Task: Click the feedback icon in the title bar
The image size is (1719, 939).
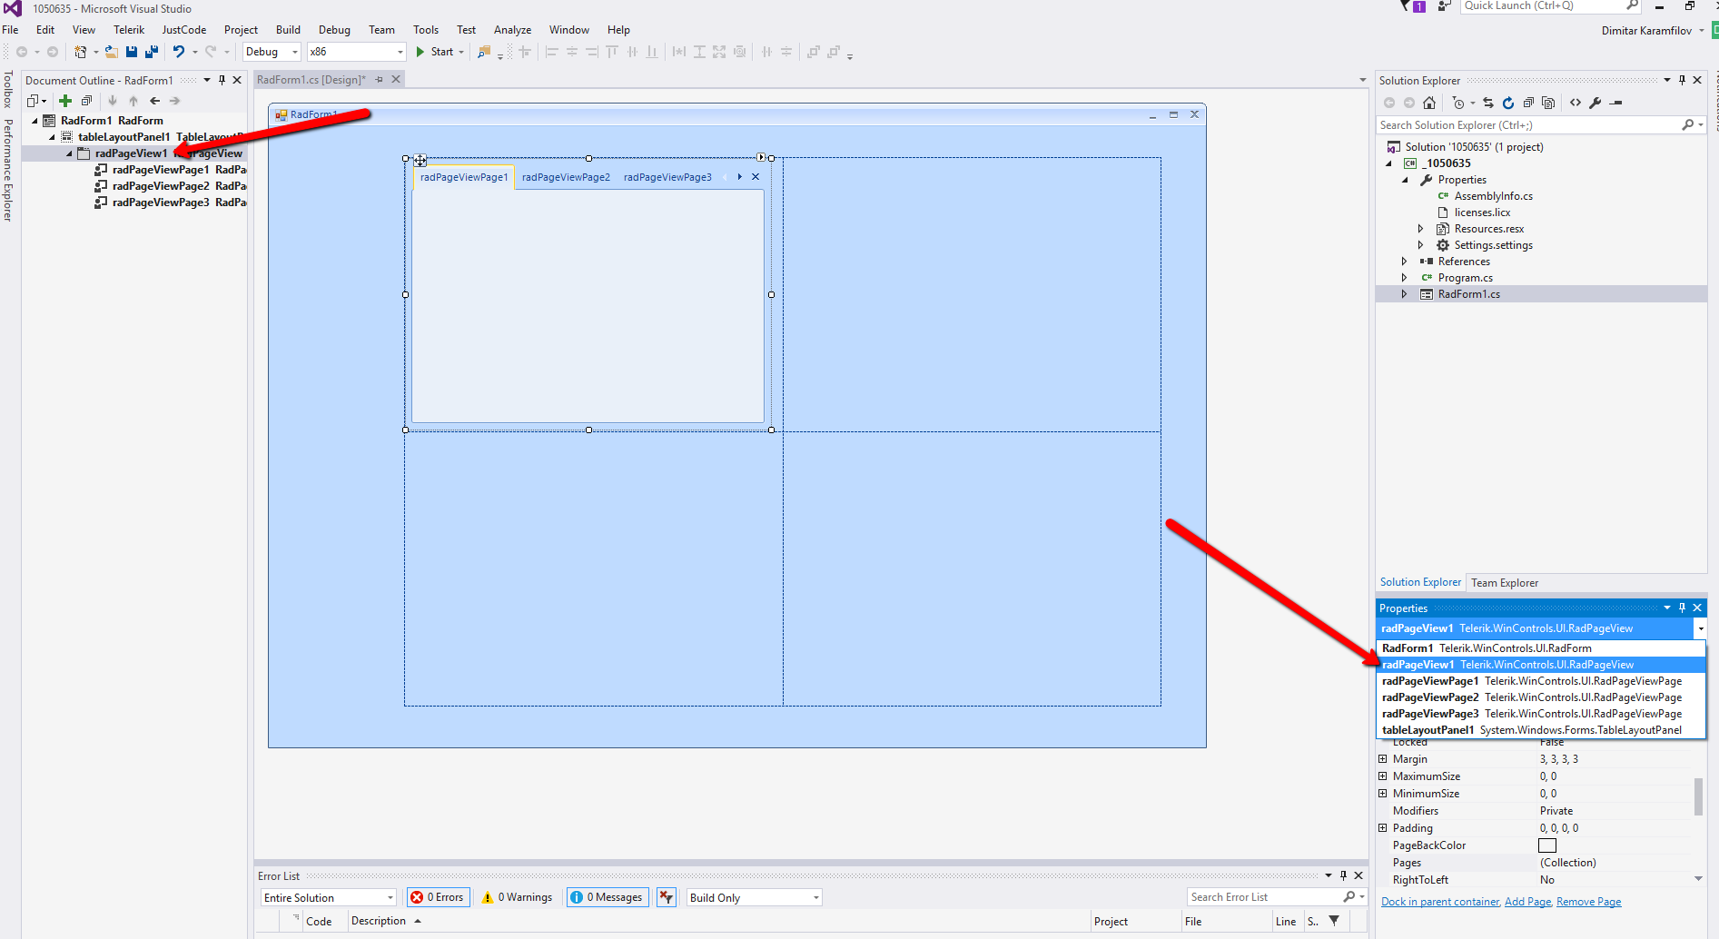Action: [x=1444, y=6]
